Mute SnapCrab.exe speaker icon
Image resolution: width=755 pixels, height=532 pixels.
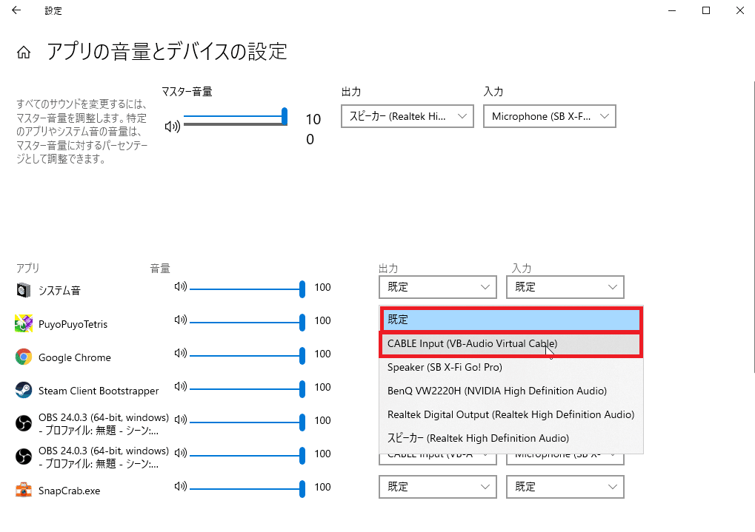[x=181, y=486]
